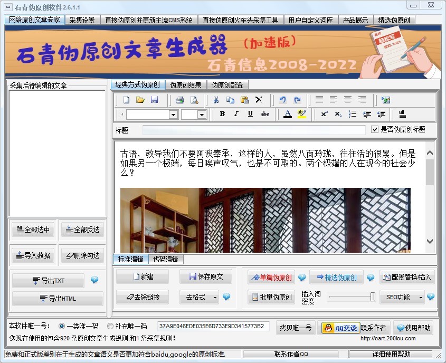Toggle underline formatting
446x363 pixels.
(250, 114)
